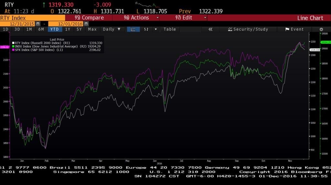Select RTY Index (Russell 2000 Index) legend row
Image resolution: width=331 pixels, height=185 pixels.
pyautogui.click(x=57, y=43)
